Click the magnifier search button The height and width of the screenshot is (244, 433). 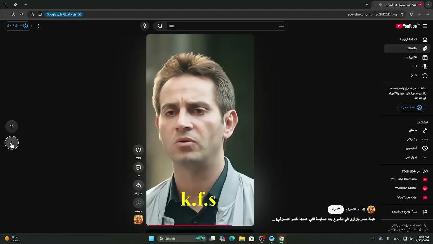pyautogui.click(x=160, y=26)
